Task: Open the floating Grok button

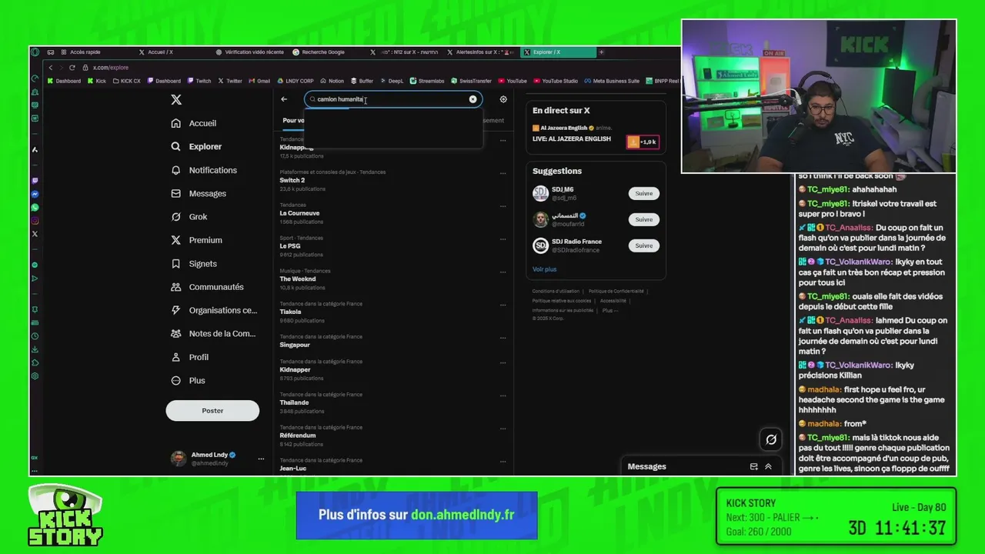Action: pos(770,439)
